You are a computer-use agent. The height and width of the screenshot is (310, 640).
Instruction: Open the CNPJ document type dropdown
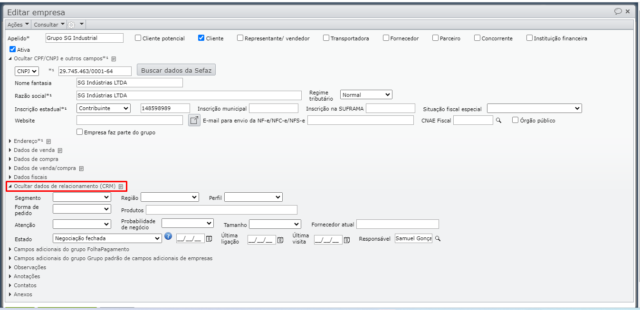click(x=27, y=71)
